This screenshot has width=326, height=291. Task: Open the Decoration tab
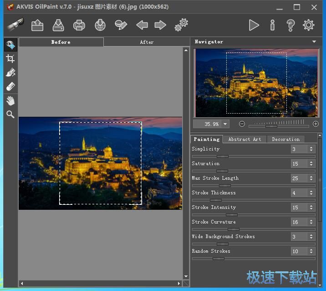coord(285,139)
